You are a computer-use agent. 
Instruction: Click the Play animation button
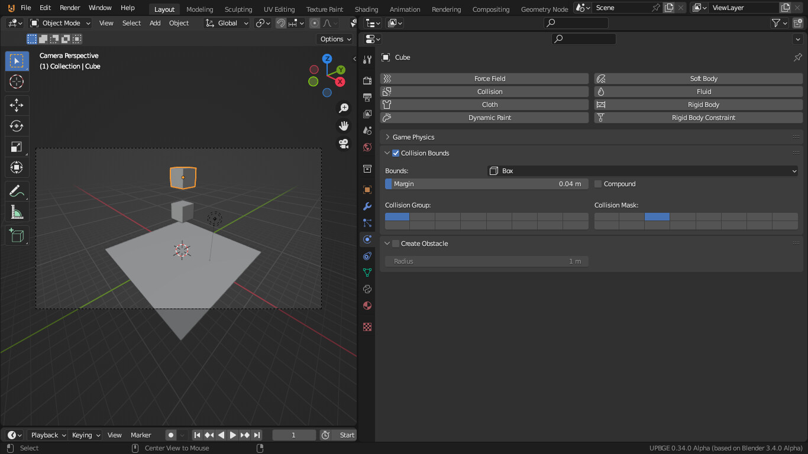click(x=233, y=435)
